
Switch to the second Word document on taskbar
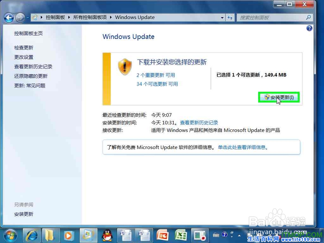pos(144,236)
